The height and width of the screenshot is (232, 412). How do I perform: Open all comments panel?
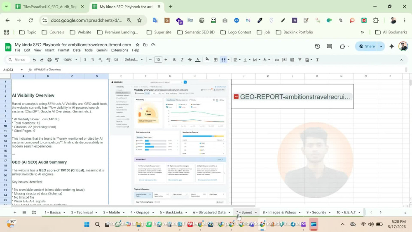coord(330,47)
